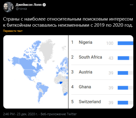Image resolution: width=136 pixels, height=118 pixels.
Task: Open the tweet timestamp 2:46 PM link
Action: click(9, 114)
